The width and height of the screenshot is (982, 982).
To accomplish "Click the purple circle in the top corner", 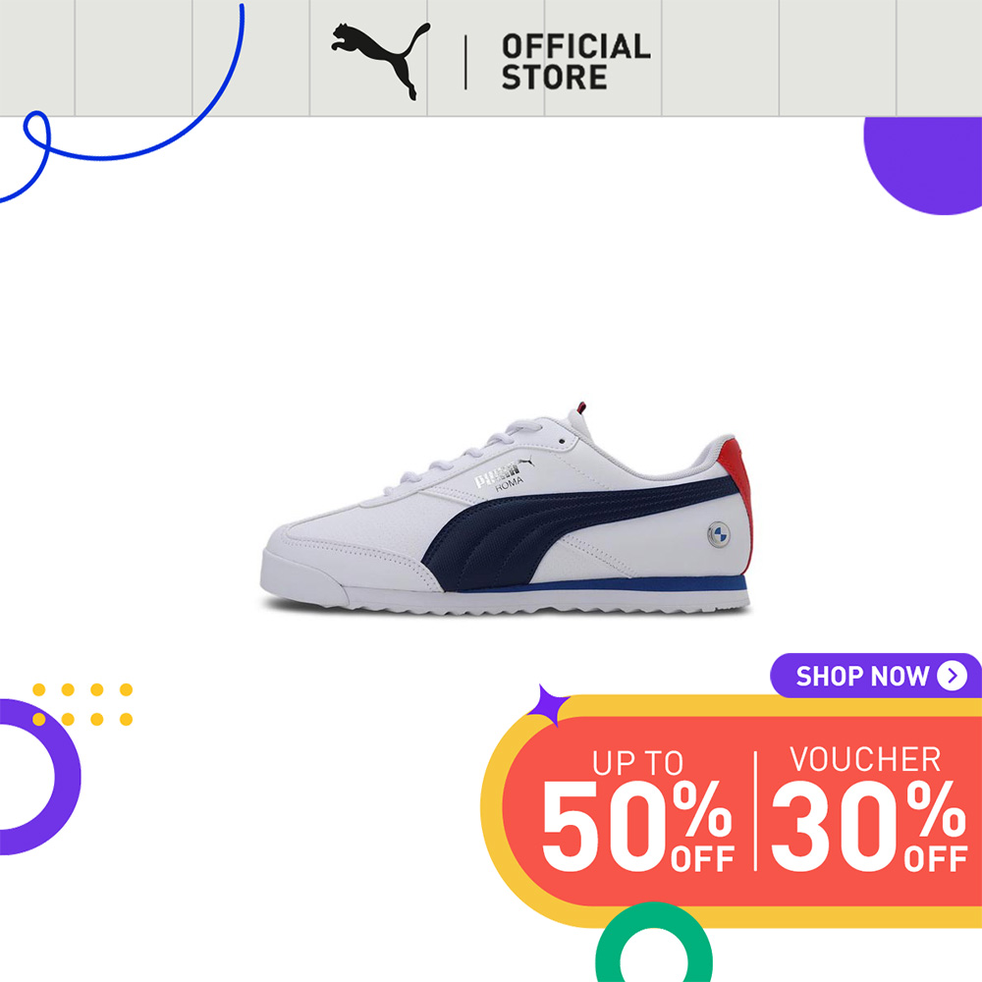I will pyautogui.click(x=924, y=165).
